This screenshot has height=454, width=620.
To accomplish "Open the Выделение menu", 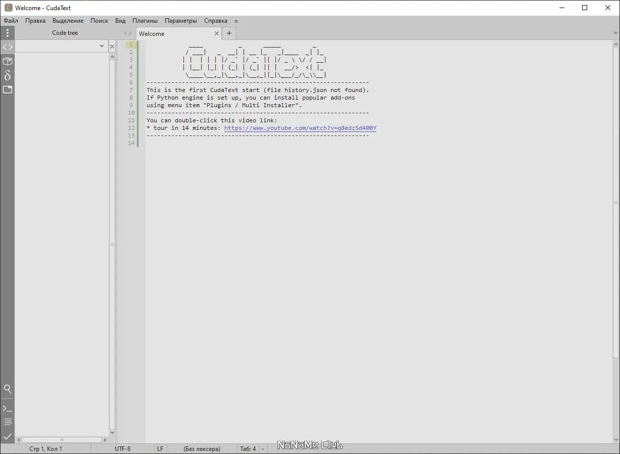I will click(x=68, y=21).
